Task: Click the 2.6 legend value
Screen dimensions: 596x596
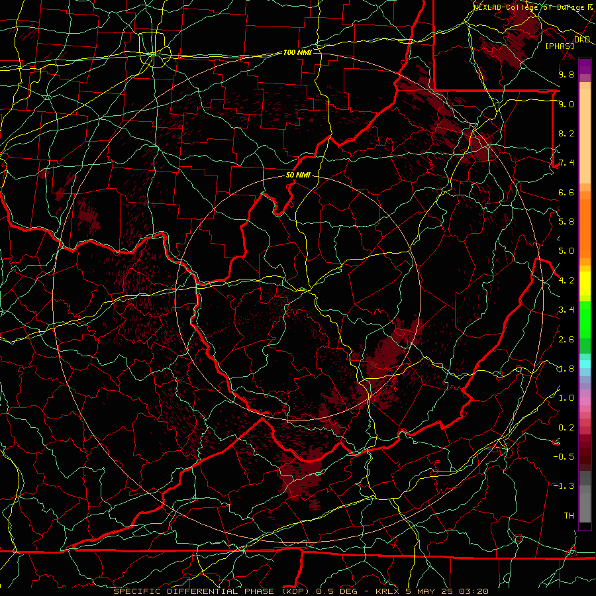Action: coord(566,340)
